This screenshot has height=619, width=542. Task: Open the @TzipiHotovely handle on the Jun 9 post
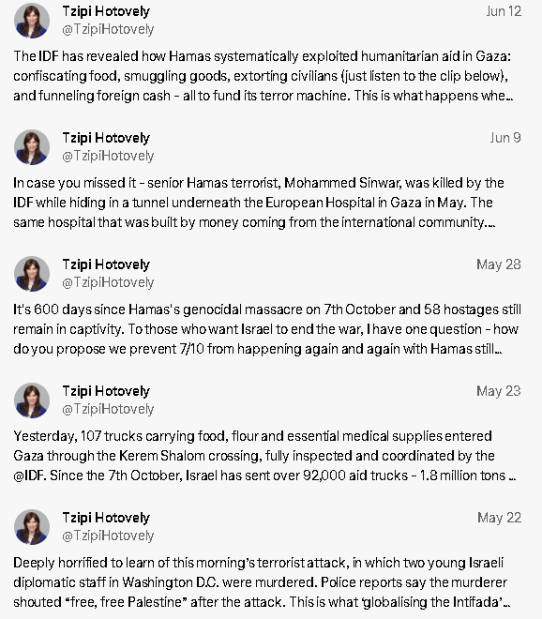[108, 156]
